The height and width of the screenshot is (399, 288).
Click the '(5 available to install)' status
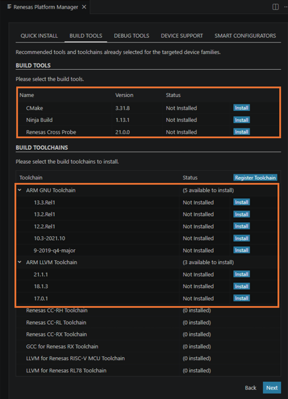pyautogui.click(x=208, y=191)
